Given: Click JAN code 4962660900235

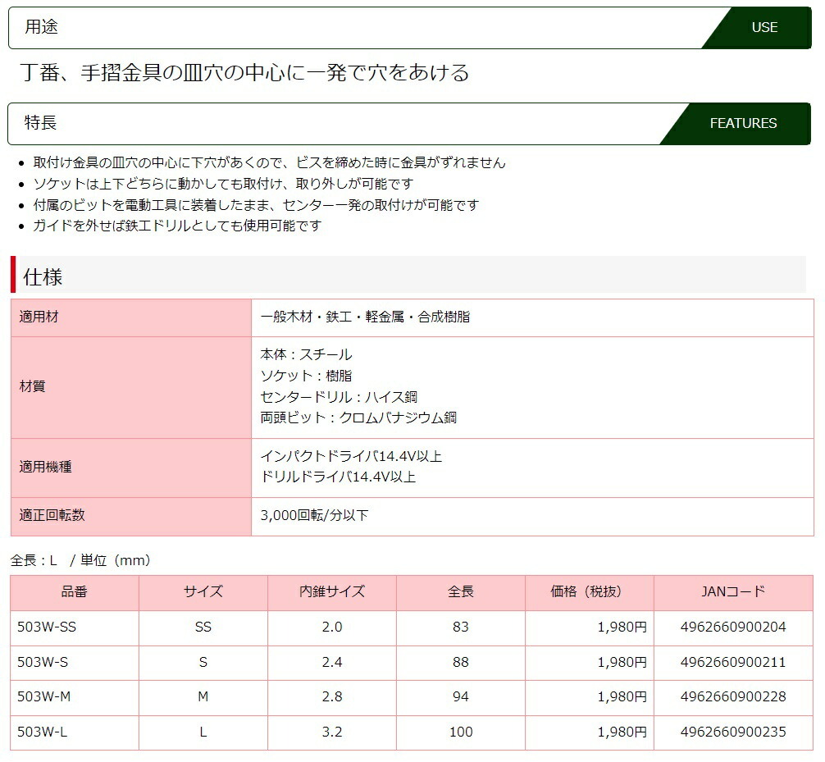Looking at the screenshot, I should click(x=733, y=732).
